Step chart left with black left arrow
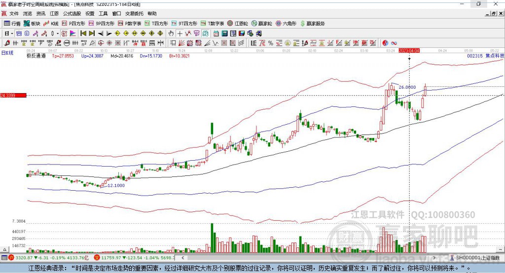Screen dimensions: 505x273 tap(101, 34)
